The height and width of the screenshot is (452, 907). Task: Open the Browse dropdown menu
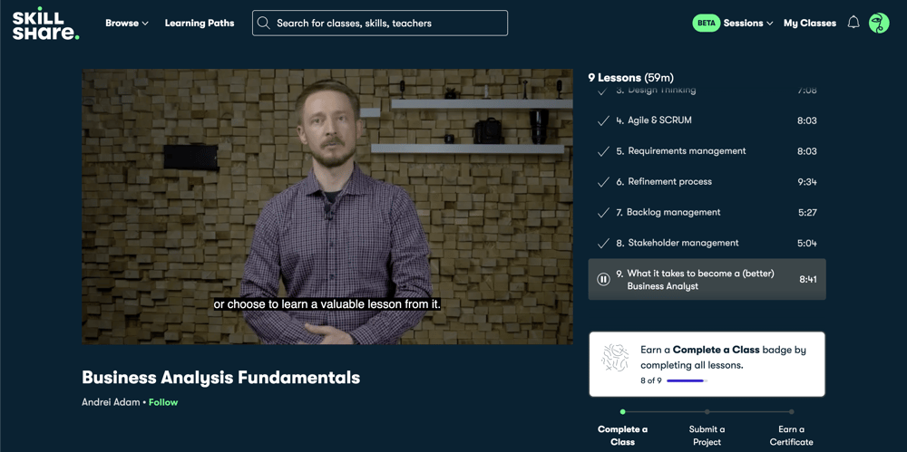pos(127,24)
